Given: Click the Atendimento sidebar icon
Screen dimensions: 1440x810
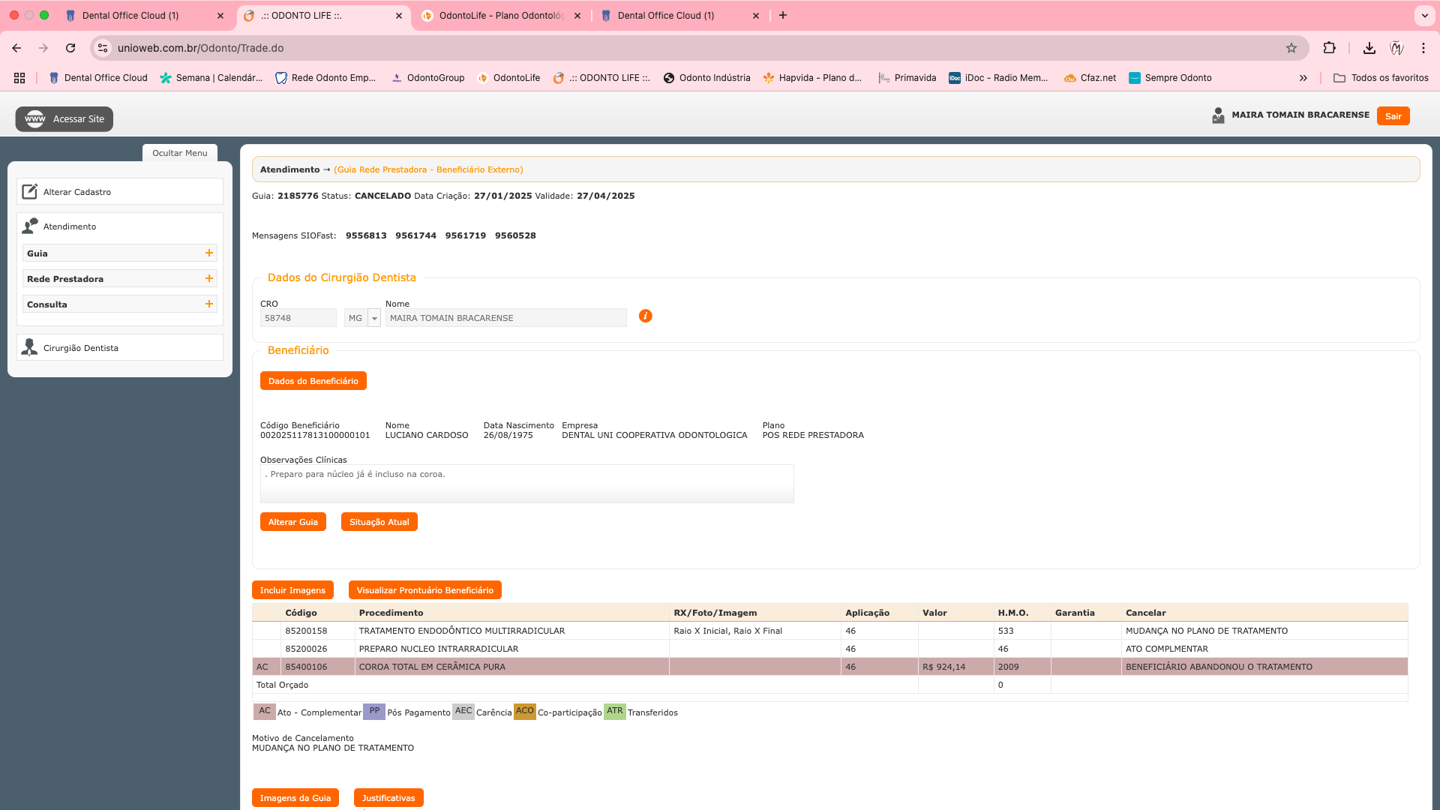Looking at the screenshot, I should pyautogui.click(x=30, y=226).
